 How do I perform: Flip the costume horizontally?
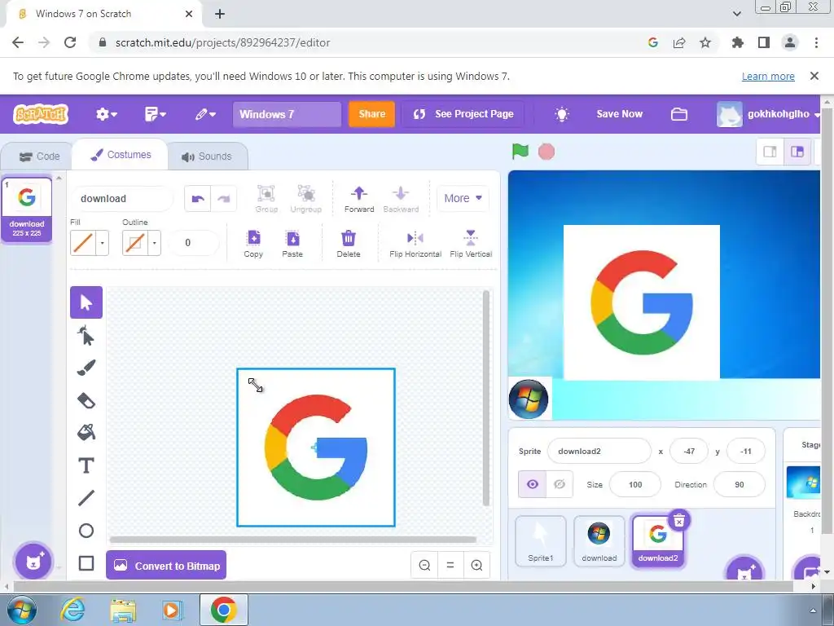tap(415, 244)
